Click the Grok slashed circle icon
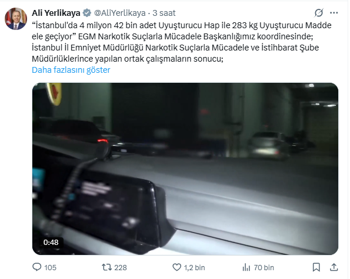 318,13
